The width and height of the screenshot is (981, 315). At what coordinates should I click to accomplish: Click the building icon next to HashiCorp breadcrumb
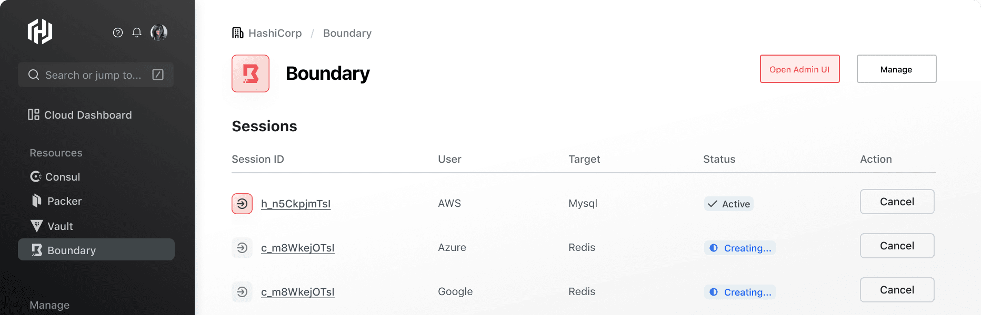click(238, 33)
